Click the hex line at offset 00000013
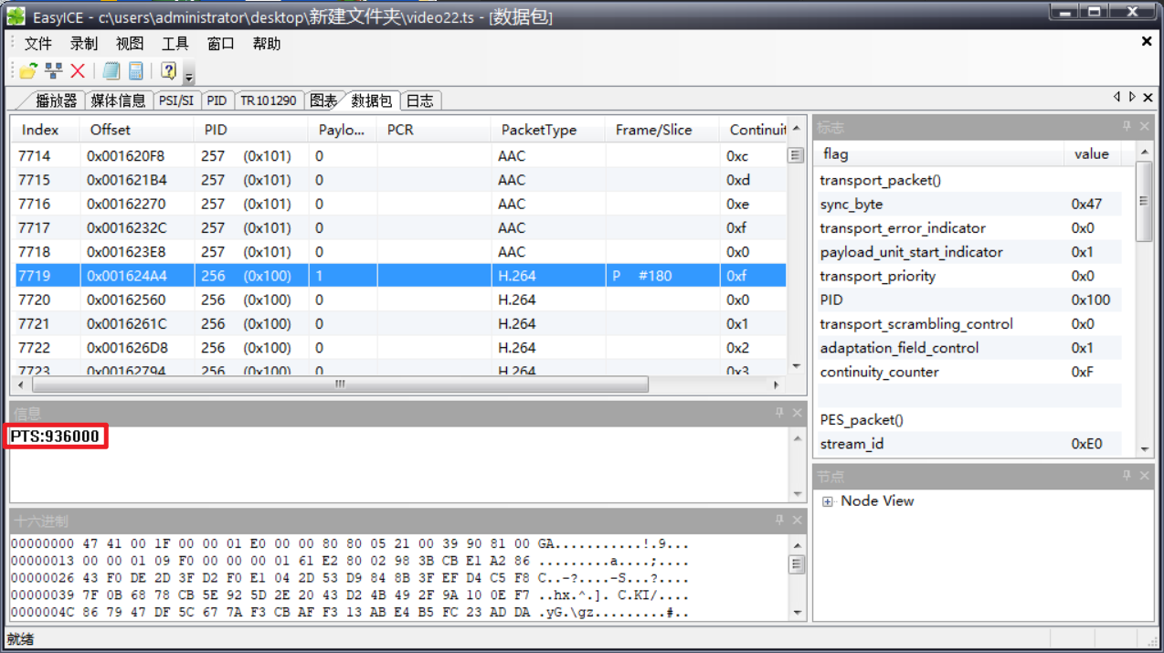Screen dimensions: 1164x653 pos(349,562)
